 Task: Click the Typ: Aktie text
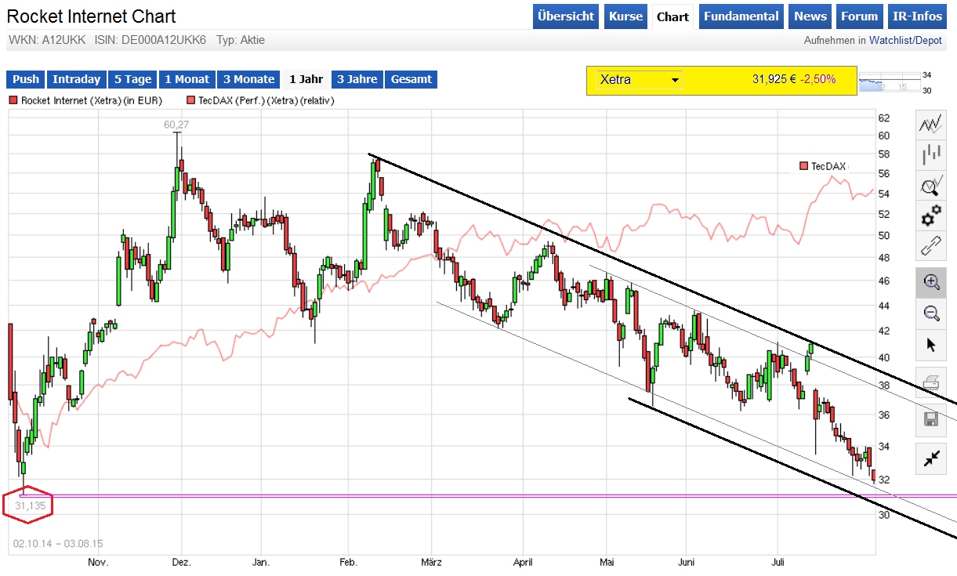(241, 40)
